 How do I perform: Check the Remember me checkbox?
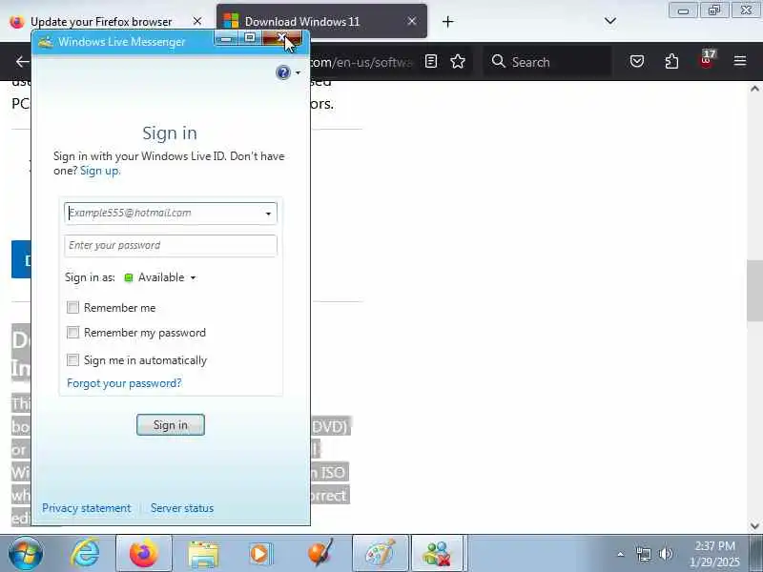[x=72, y=307]
